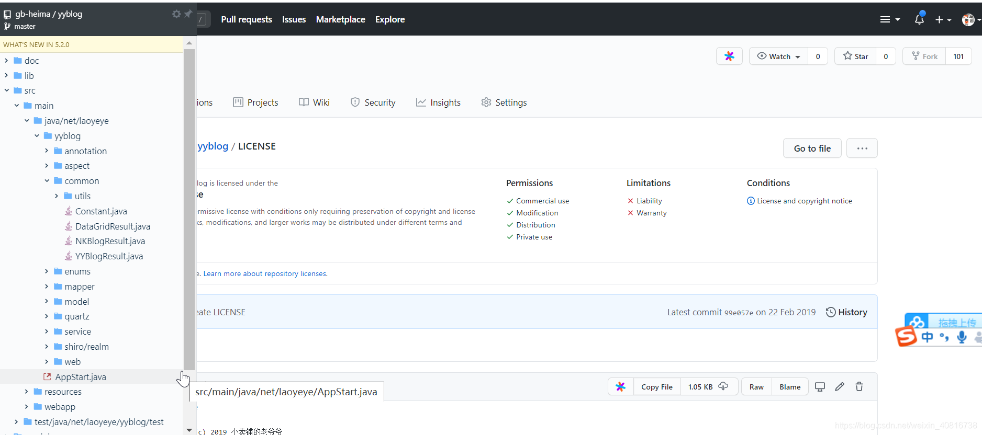This screenshot has width=982, height=435.
Task: Click the colorful pinwheel button beside Watch
Action: point(729,56)
